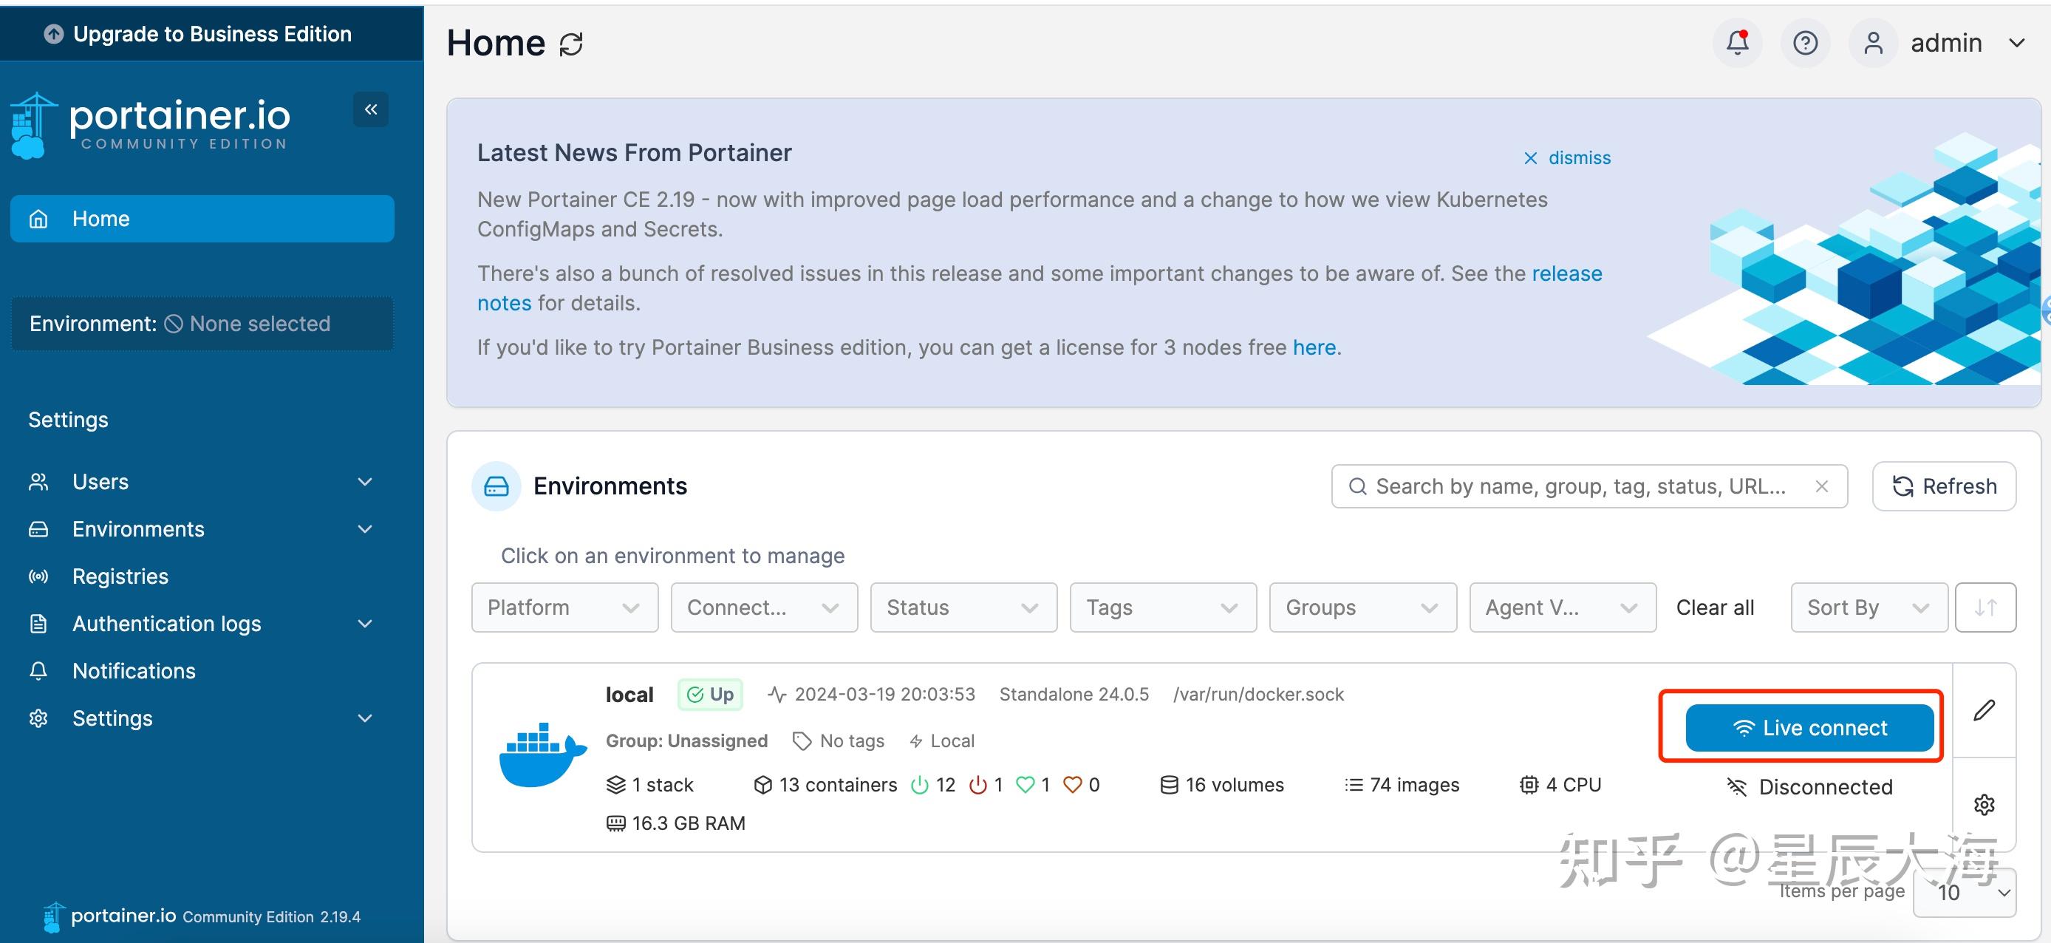Open the help question mark icon
2051x943 pixels.
pos(1805,42)
